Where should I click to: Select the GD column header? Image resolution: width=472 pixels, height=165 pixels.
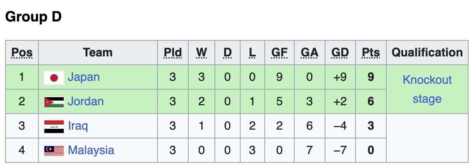coord(340,53)
